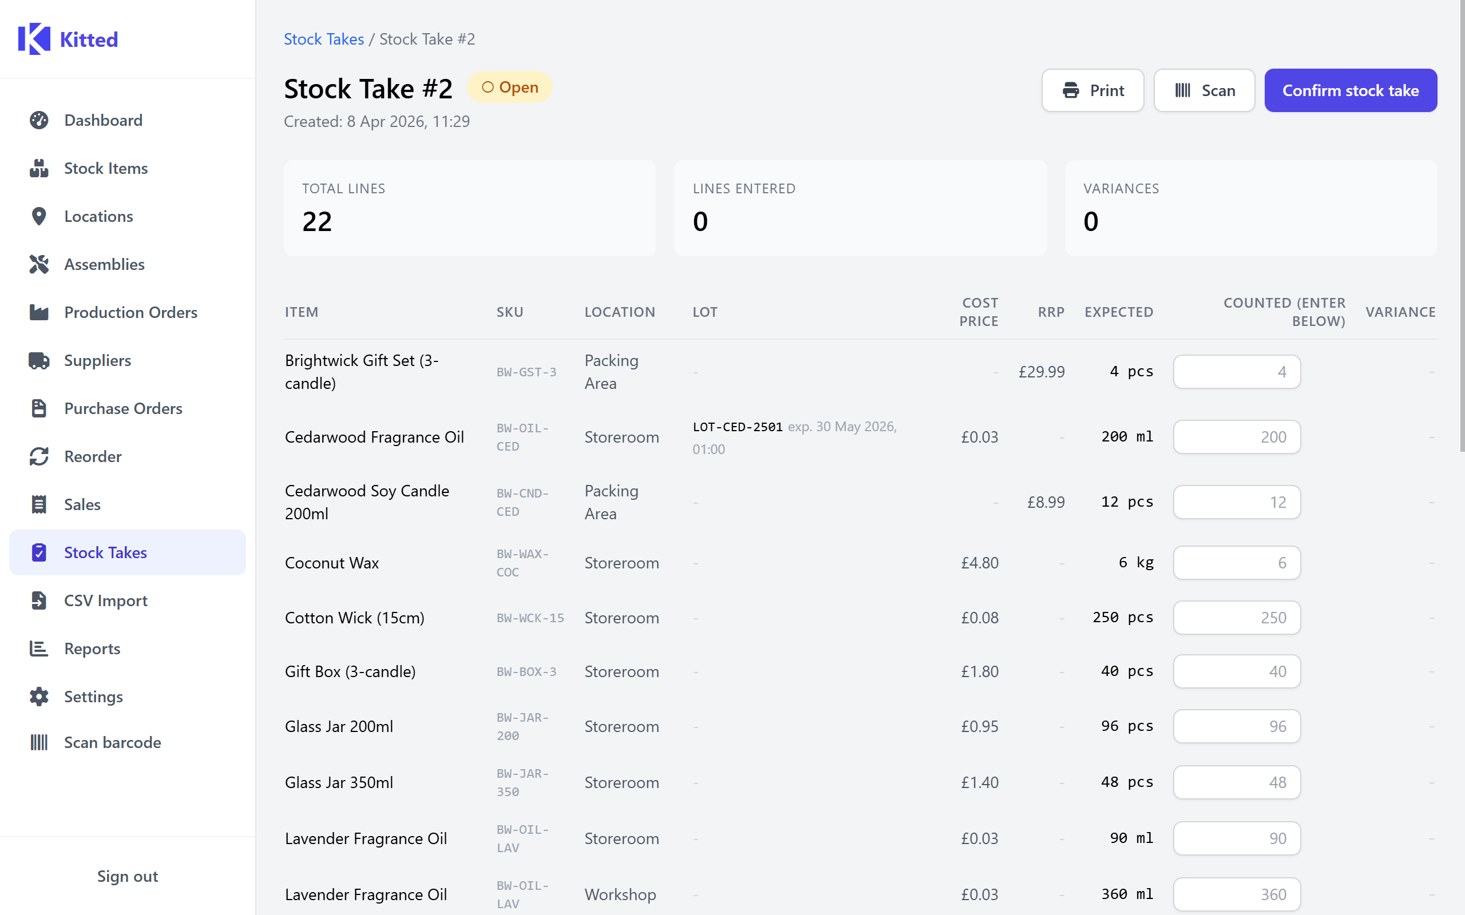This screenshot has height=915, width=1465.
Task: Click the counted field for Coconut Wax
Action: pos(1236,562)
